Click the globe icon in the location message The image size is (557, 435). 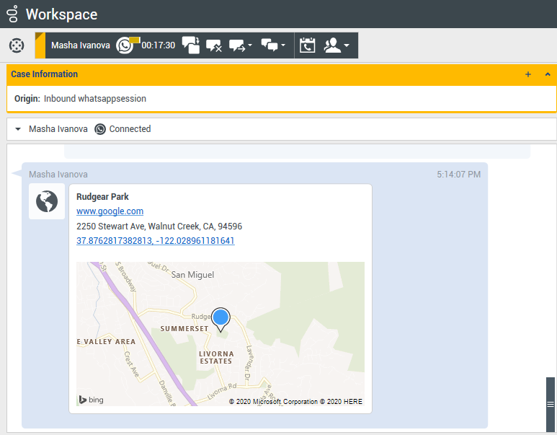point(47,201)
